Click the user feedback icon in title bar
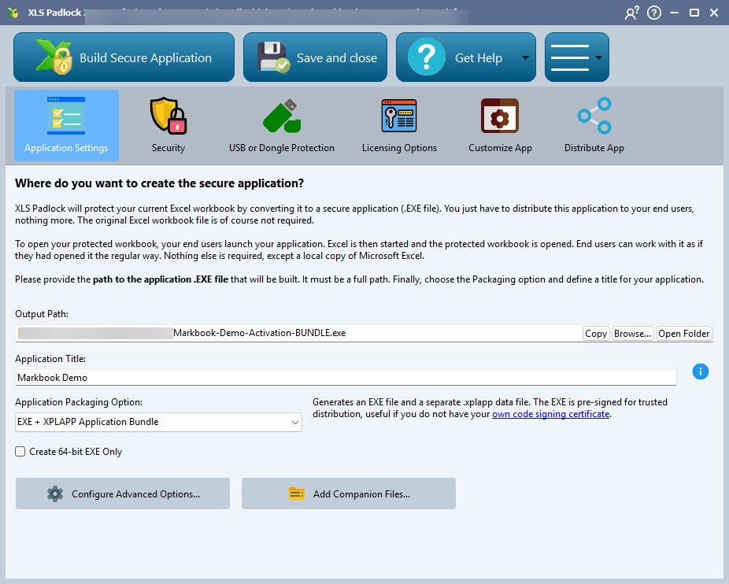The height and width of the screenshot is (584, 729). point(631,13)
